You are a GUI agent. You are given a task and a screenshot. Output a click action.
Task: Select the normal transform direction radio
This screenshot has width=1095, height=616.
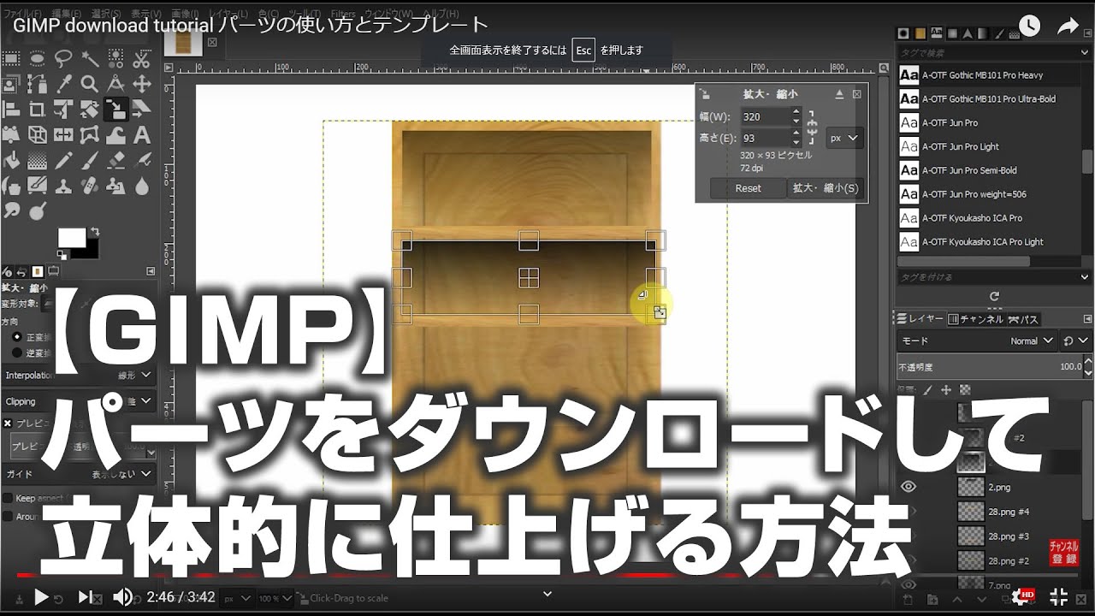17,336
